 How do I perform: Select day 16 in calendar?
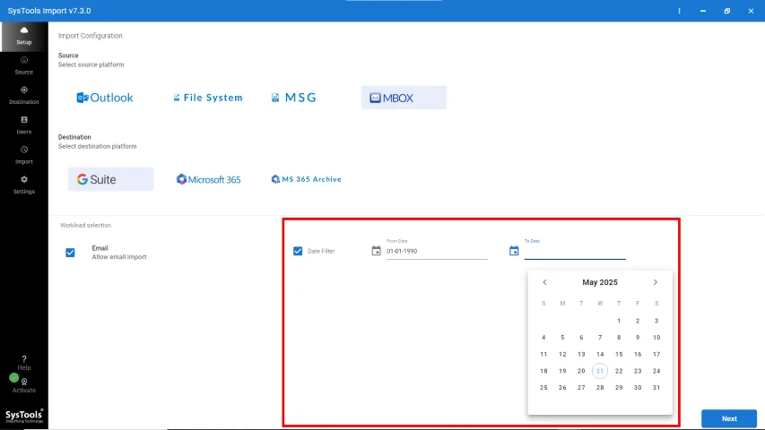[637, 355]
